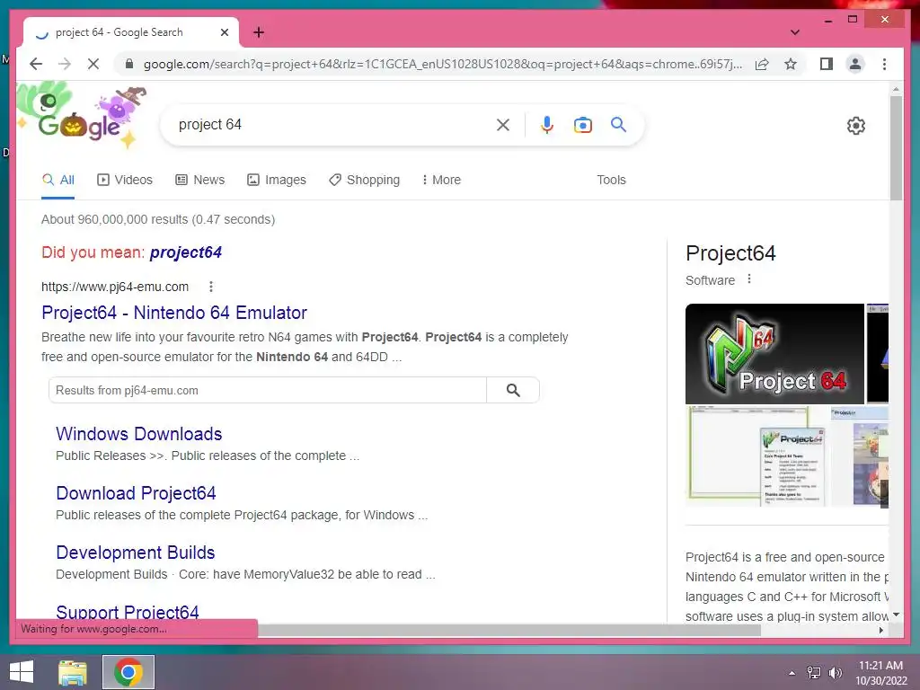Submit search with magnifying glass

point(618,124)
